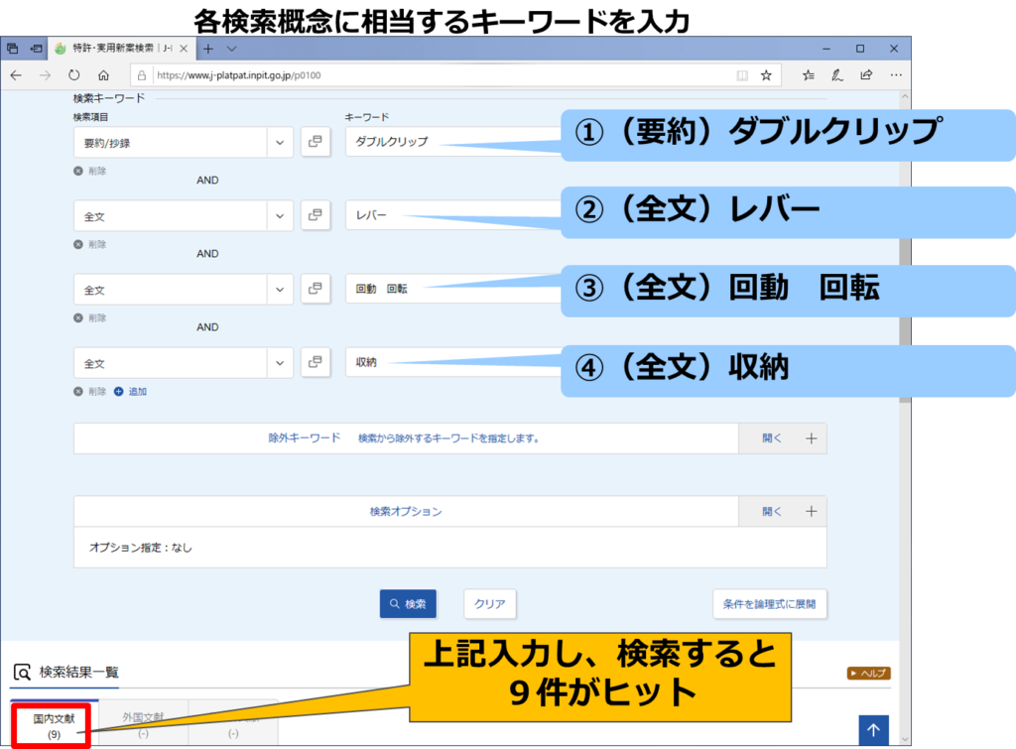Go to browser home page
The height and width of the screenshot is (749, 1016).
coord(103,75)
